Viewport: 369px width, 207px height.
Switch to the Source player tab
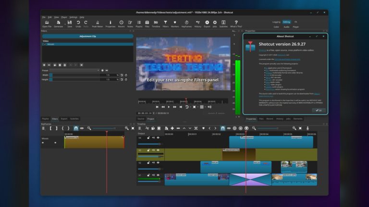pos(141,119)
